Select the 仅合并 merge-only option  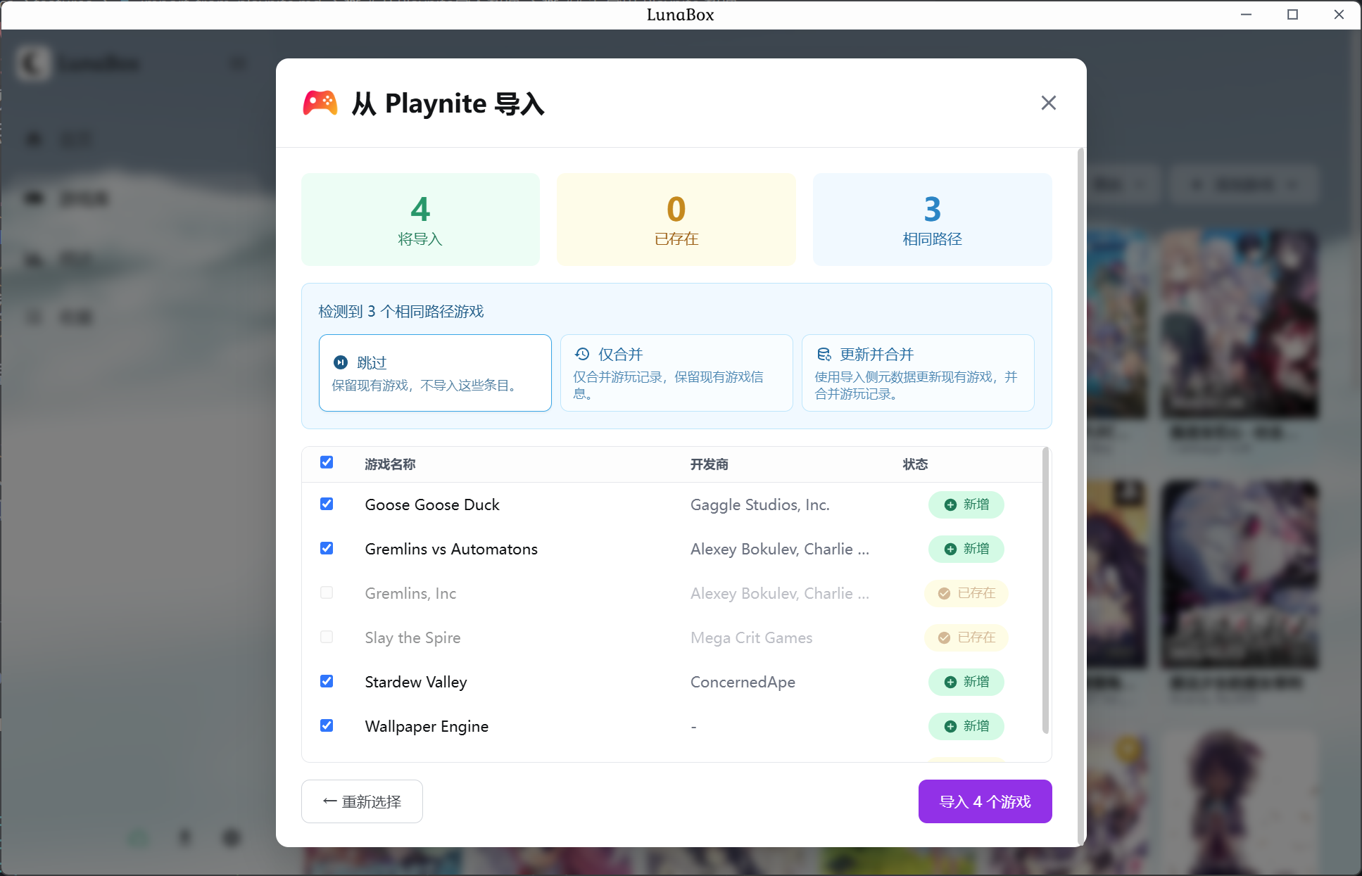(676, 373)
